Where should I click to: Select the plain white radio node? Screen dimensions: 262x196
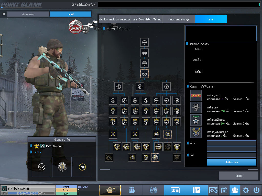166,100
